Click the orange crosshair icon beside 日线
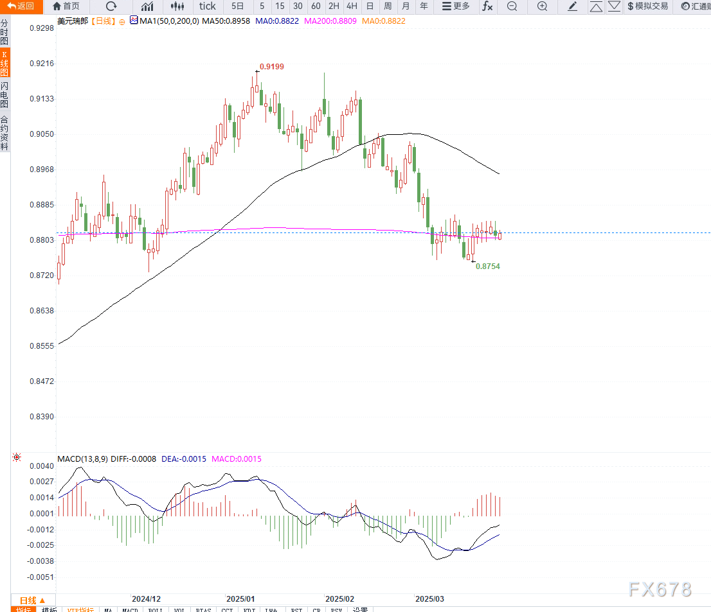711x612 pixels. [122, 21]
